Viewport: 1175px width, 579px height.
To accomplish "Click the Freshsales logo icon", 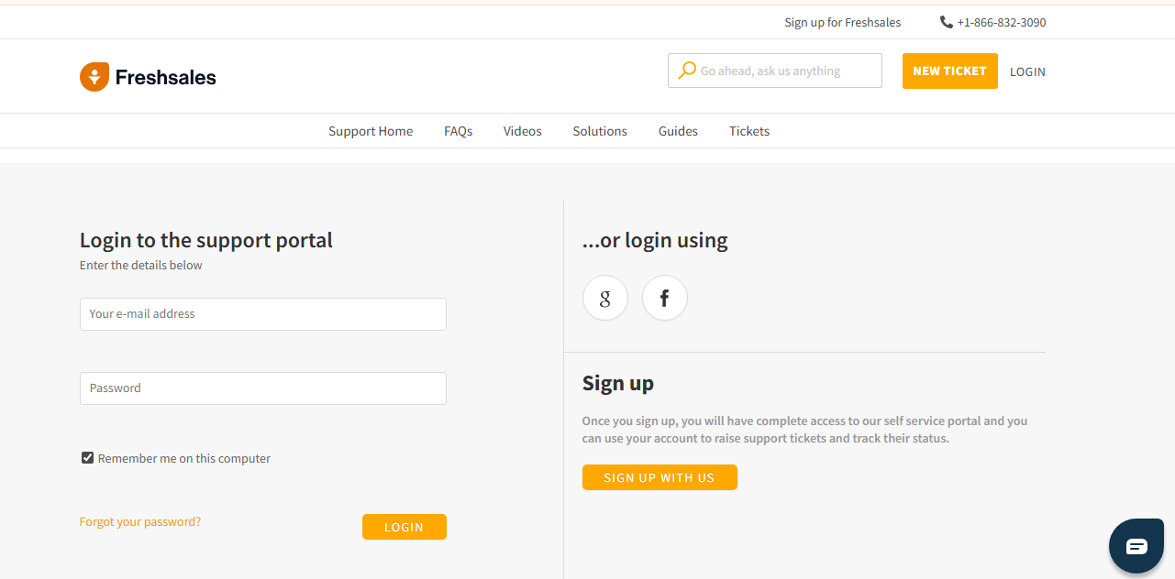I will (x=94, y=77).
